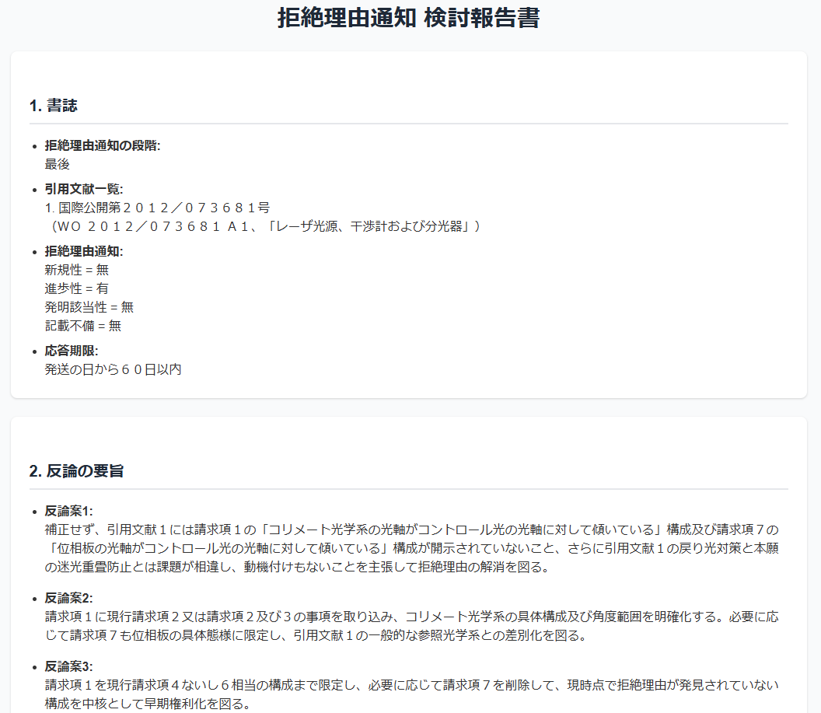
Task: Click the value 最後
Action: (57, 164)
